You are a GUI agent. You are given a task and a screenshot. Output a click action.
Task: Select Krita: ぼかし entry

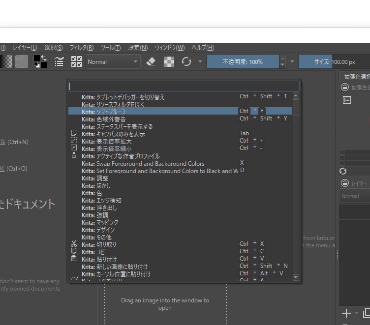[x=180, y=185]
